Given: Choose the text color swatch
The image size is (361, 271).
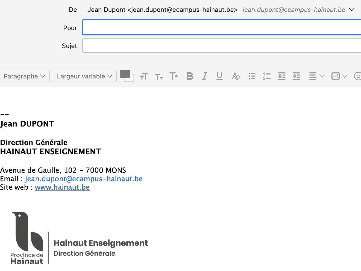Looking at the screenshot, I should point(125,74).
